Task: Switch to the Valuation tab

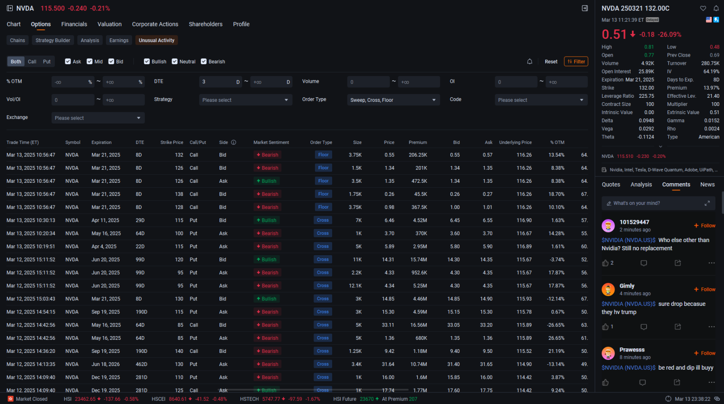Action: (x=110, y=24)
